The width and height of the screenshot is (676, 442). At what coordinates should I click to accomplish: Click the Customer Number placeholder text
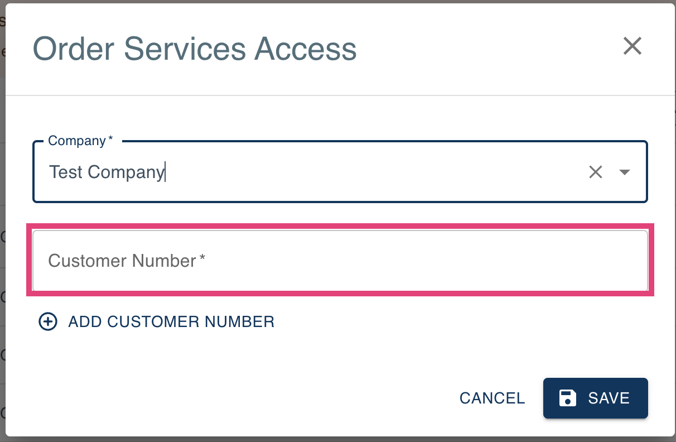[x=127, y=261]
